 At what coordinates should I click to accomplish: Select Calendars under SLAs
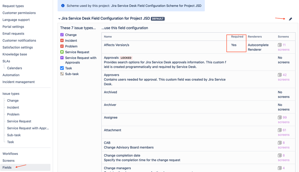(x=14, y=68)
